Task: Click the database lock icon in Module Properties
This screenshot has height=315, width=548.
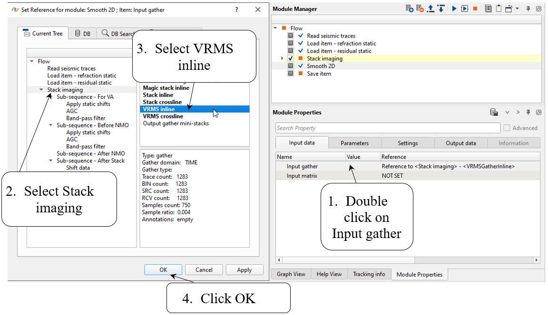Action: (x=494, y=113)
